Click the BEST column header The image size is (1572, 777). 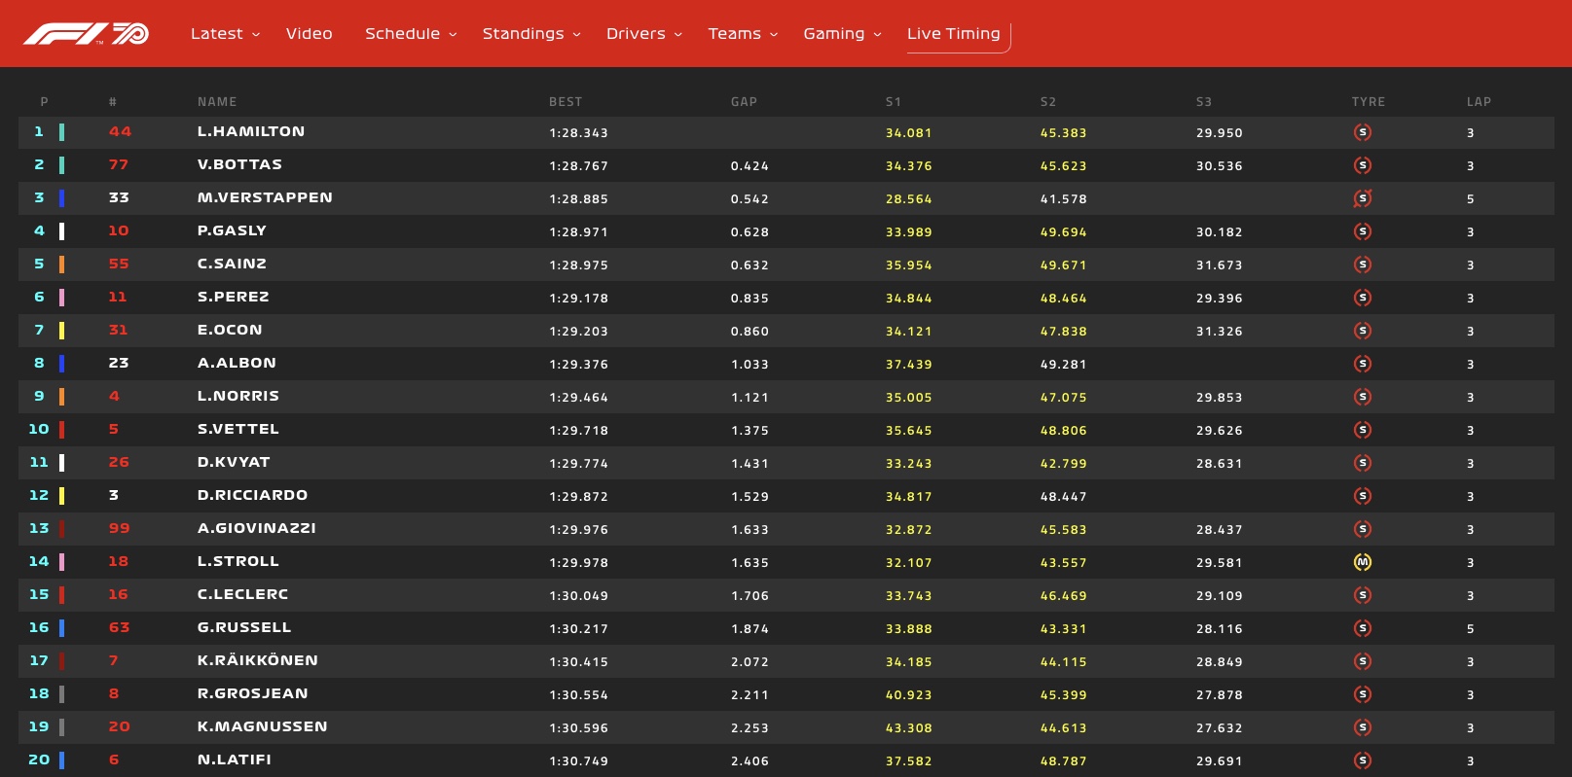(566, 102)
